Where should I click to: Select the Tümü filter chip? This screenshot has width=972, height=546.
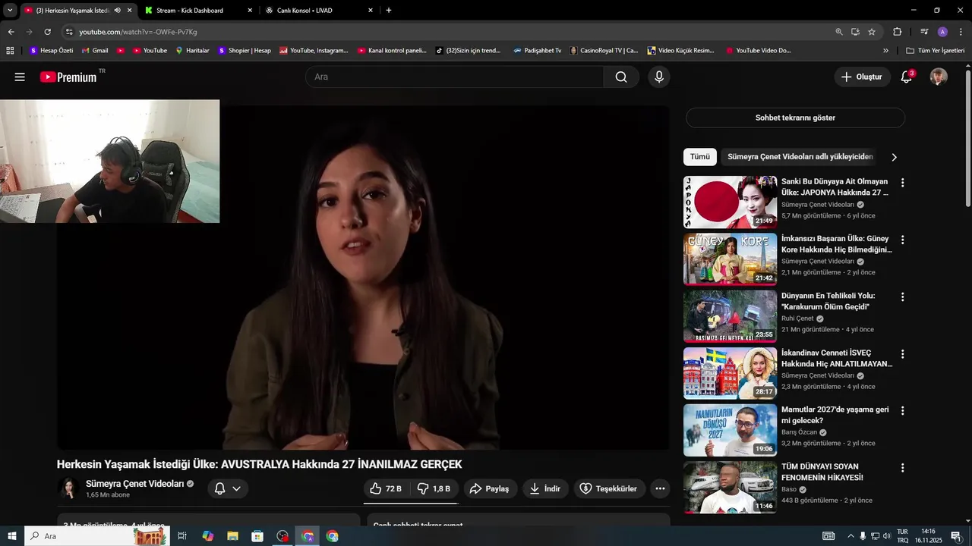pyautogui.click(x=699, y=157)
